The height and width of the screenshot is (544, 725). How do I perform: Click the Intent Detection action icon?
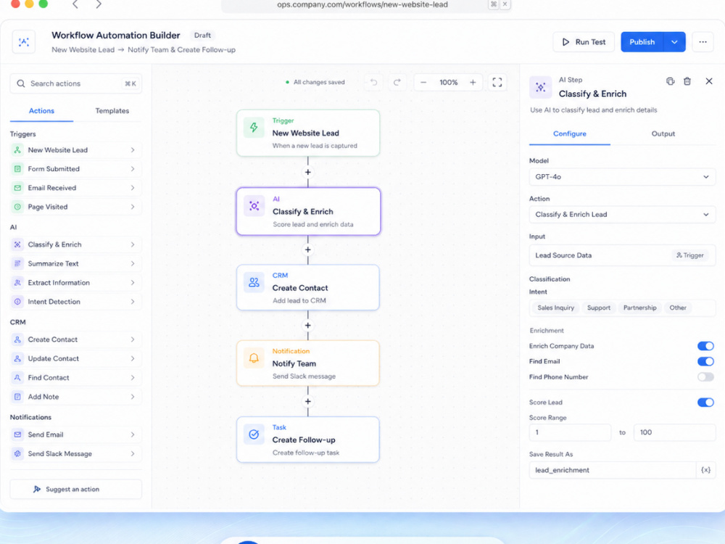pyautogui.click(x=17, y=302)
